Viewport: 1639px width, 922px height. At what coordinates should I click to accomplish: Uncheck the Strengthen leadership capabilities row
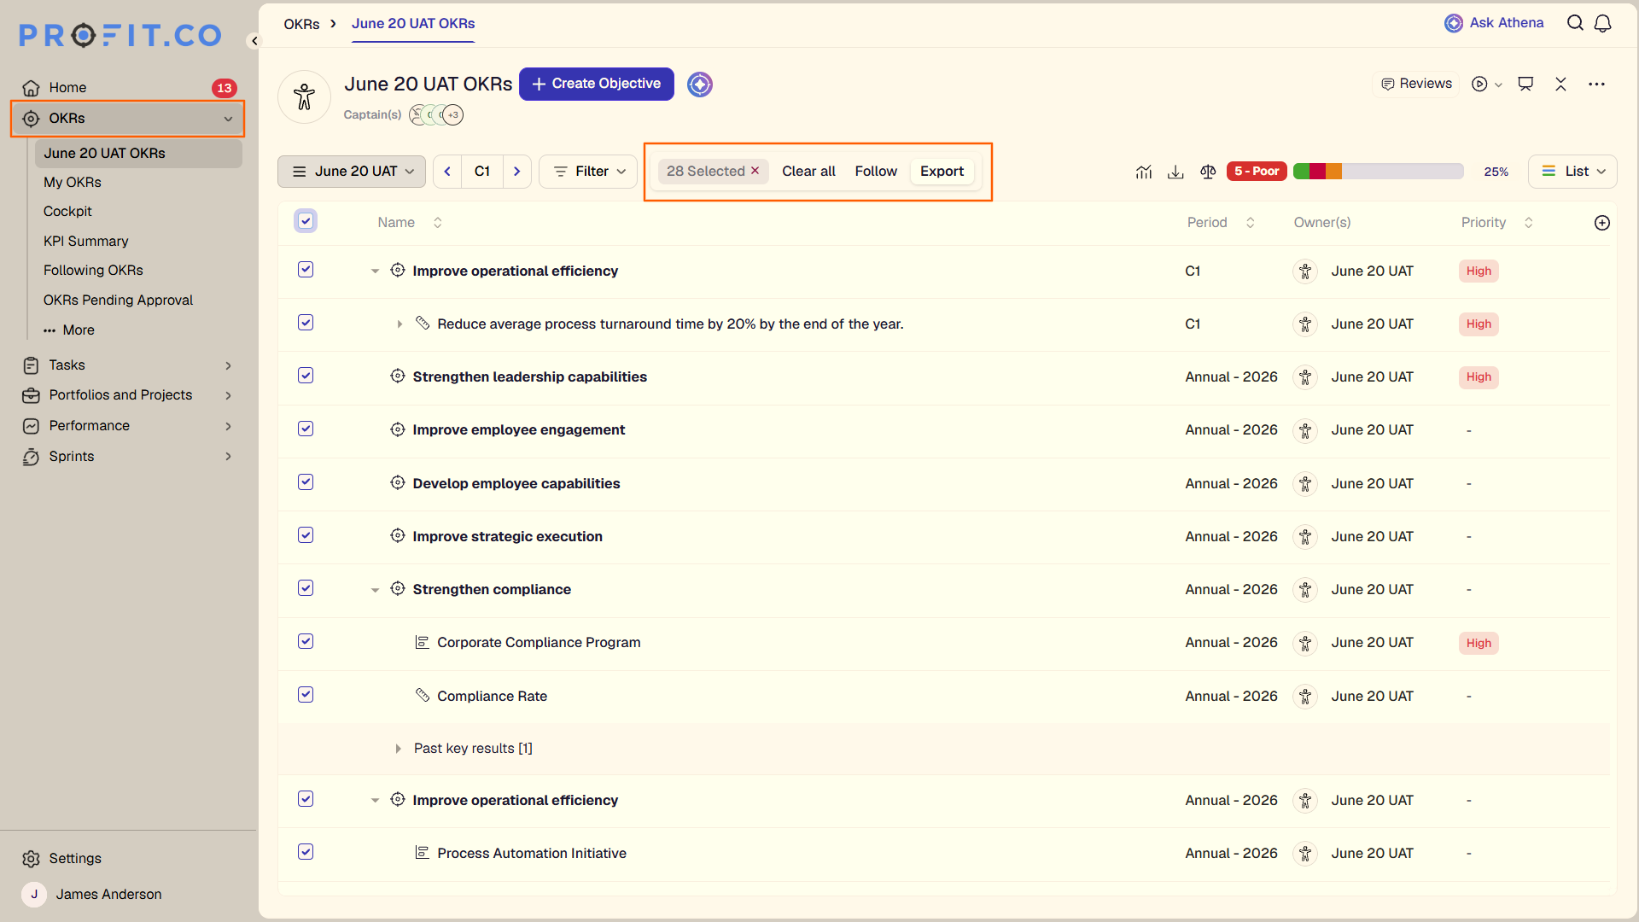pos(306,376)
